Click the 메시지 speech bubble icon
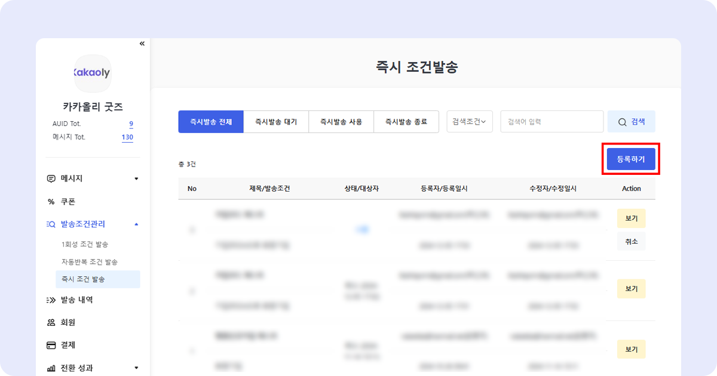This screenshot has width=717, height=376. 51,178
